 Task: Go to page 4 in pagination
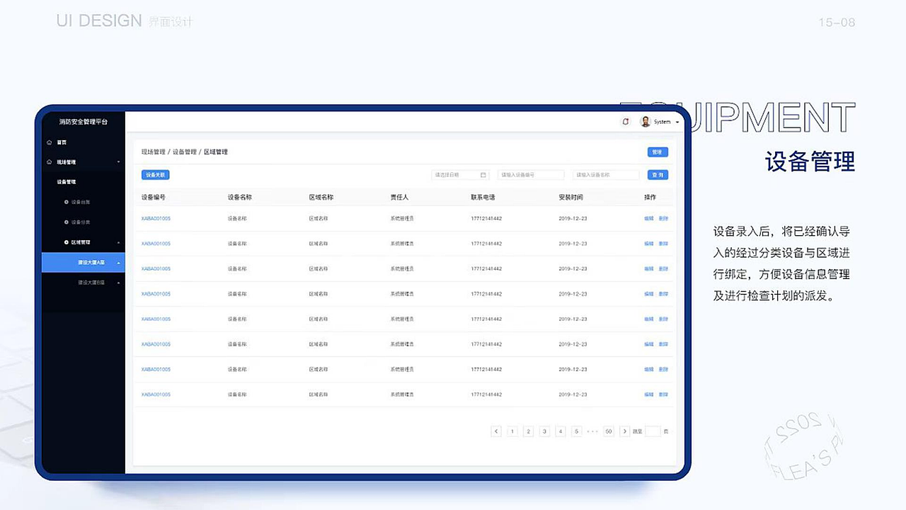(x=561, y=431)
